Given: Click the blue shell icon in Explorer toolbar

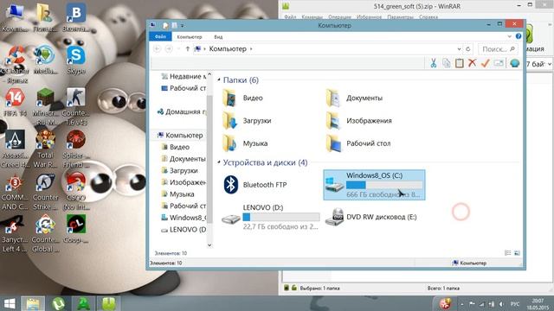Looking at the screenshot, I should tap(515, 63).
